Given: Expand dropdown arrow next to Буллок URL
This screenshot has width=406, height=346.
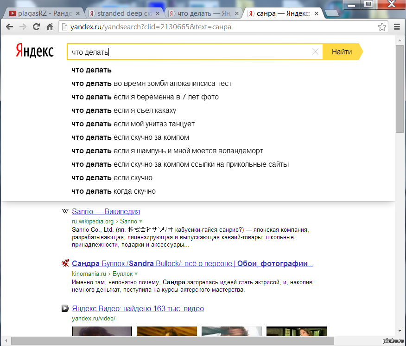Looking at the screenshot, I should tap(136, 274).
